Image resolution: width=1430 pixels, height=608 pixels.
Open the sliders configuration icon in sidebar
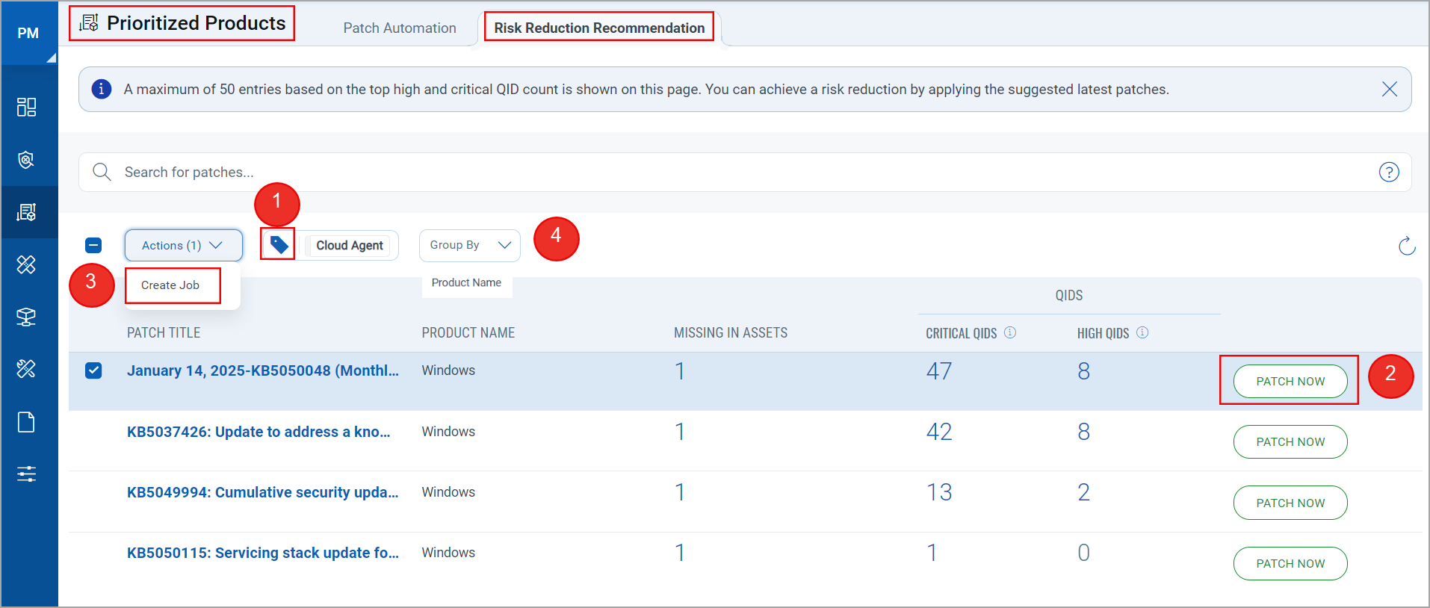26,474
